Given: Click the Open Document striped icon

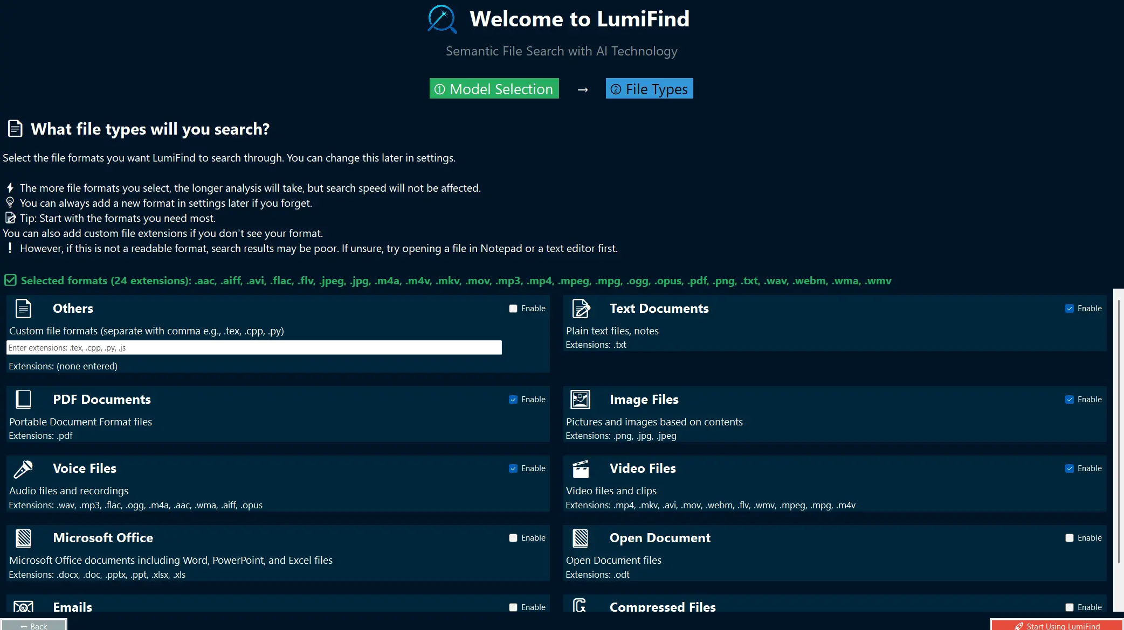Looking at the screenshot, I should point(581,538).
